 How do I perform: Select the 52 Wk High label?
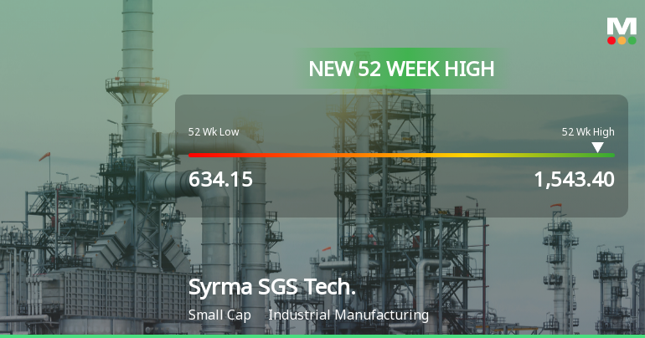[x=588, y=132]
